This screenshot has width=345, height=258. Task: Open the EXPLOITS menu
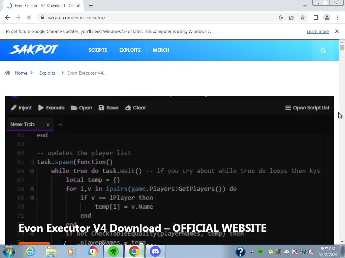[x=130, y=50]
